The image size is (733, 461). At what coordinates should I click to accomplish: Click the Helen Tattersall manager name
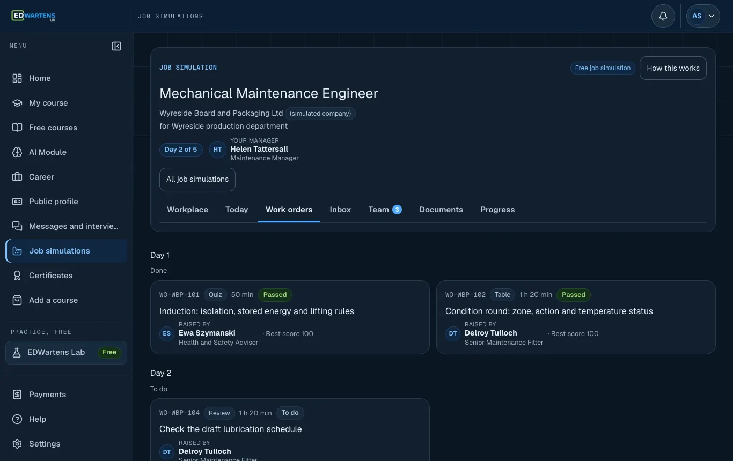259,150
